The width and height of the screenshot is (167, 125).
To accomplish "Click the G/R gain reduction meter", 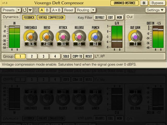I will point(117,37).
